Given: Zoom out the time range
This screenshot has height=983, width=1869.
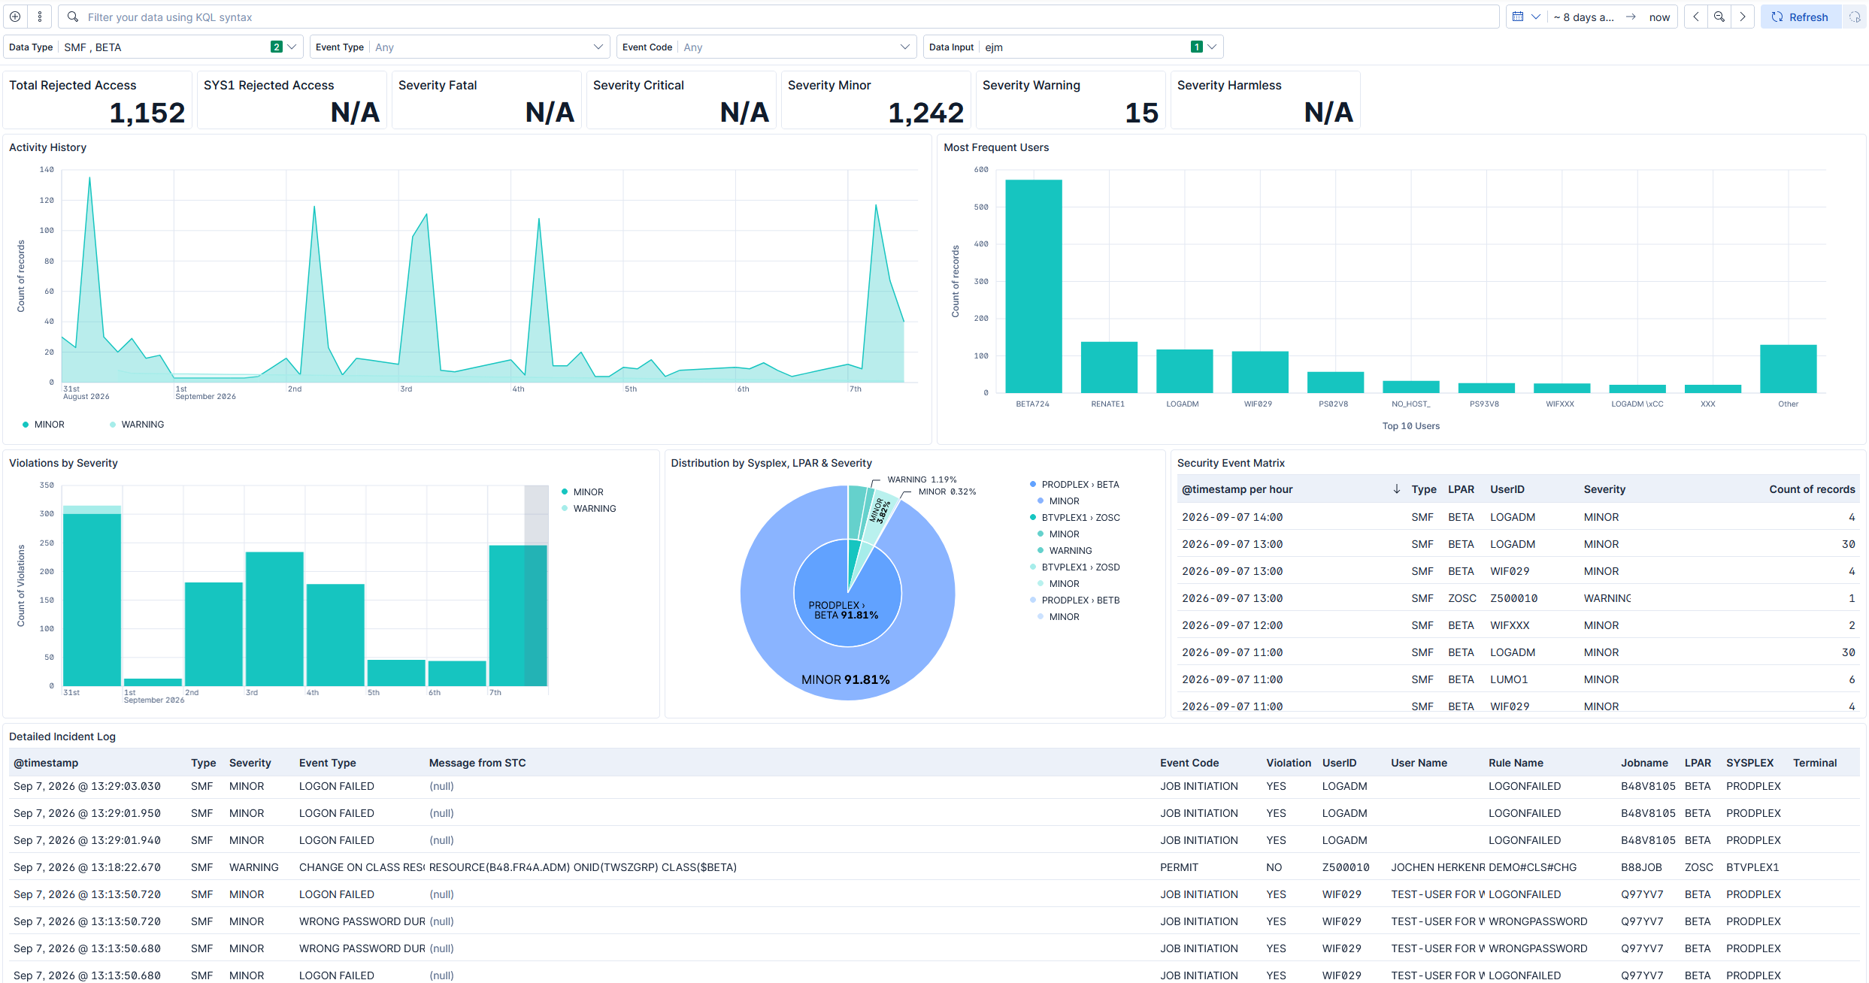Looking at the screenshot, I should coord(1719,17).
